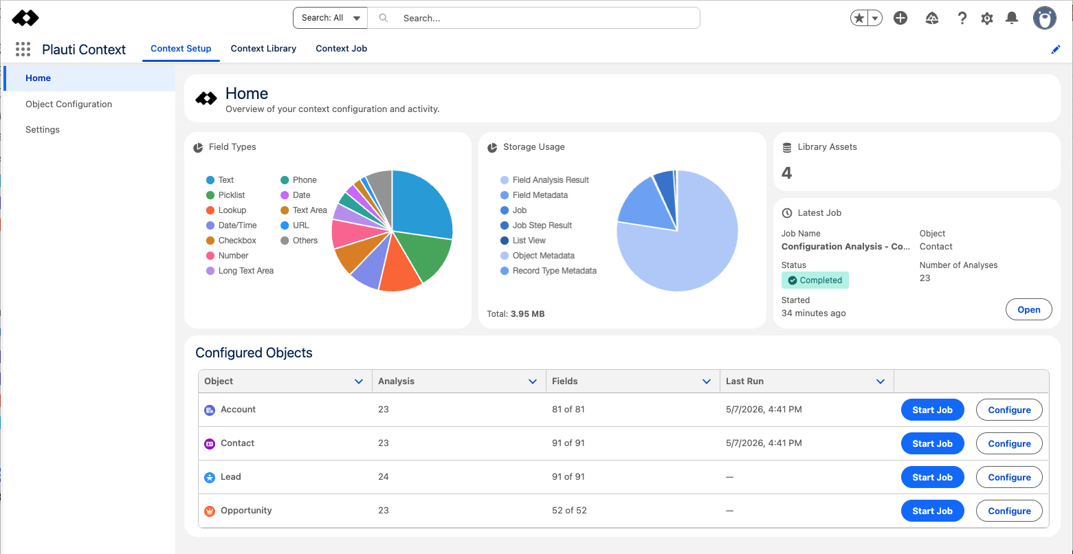This screenshot has width=1073, height=554.
Task: Click the global Create plus icon
Action: [x=900, y=18]
